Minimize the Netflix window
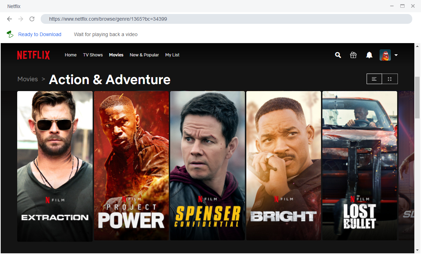421x254 pixels. click(x=392, y=6)
